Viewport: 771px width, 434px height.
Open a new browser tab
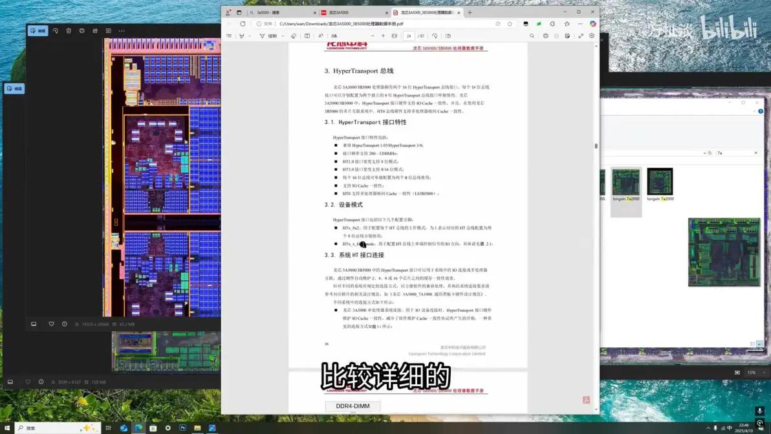[470, 12]
